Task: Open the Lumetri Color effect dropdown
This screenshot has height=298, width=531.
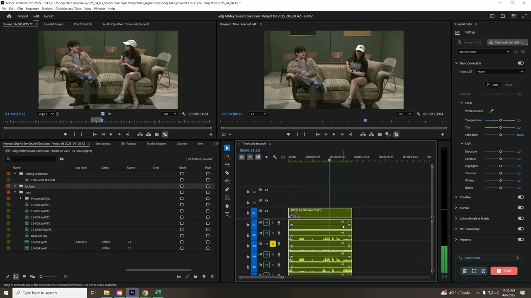Action: (x=484, y=52)
